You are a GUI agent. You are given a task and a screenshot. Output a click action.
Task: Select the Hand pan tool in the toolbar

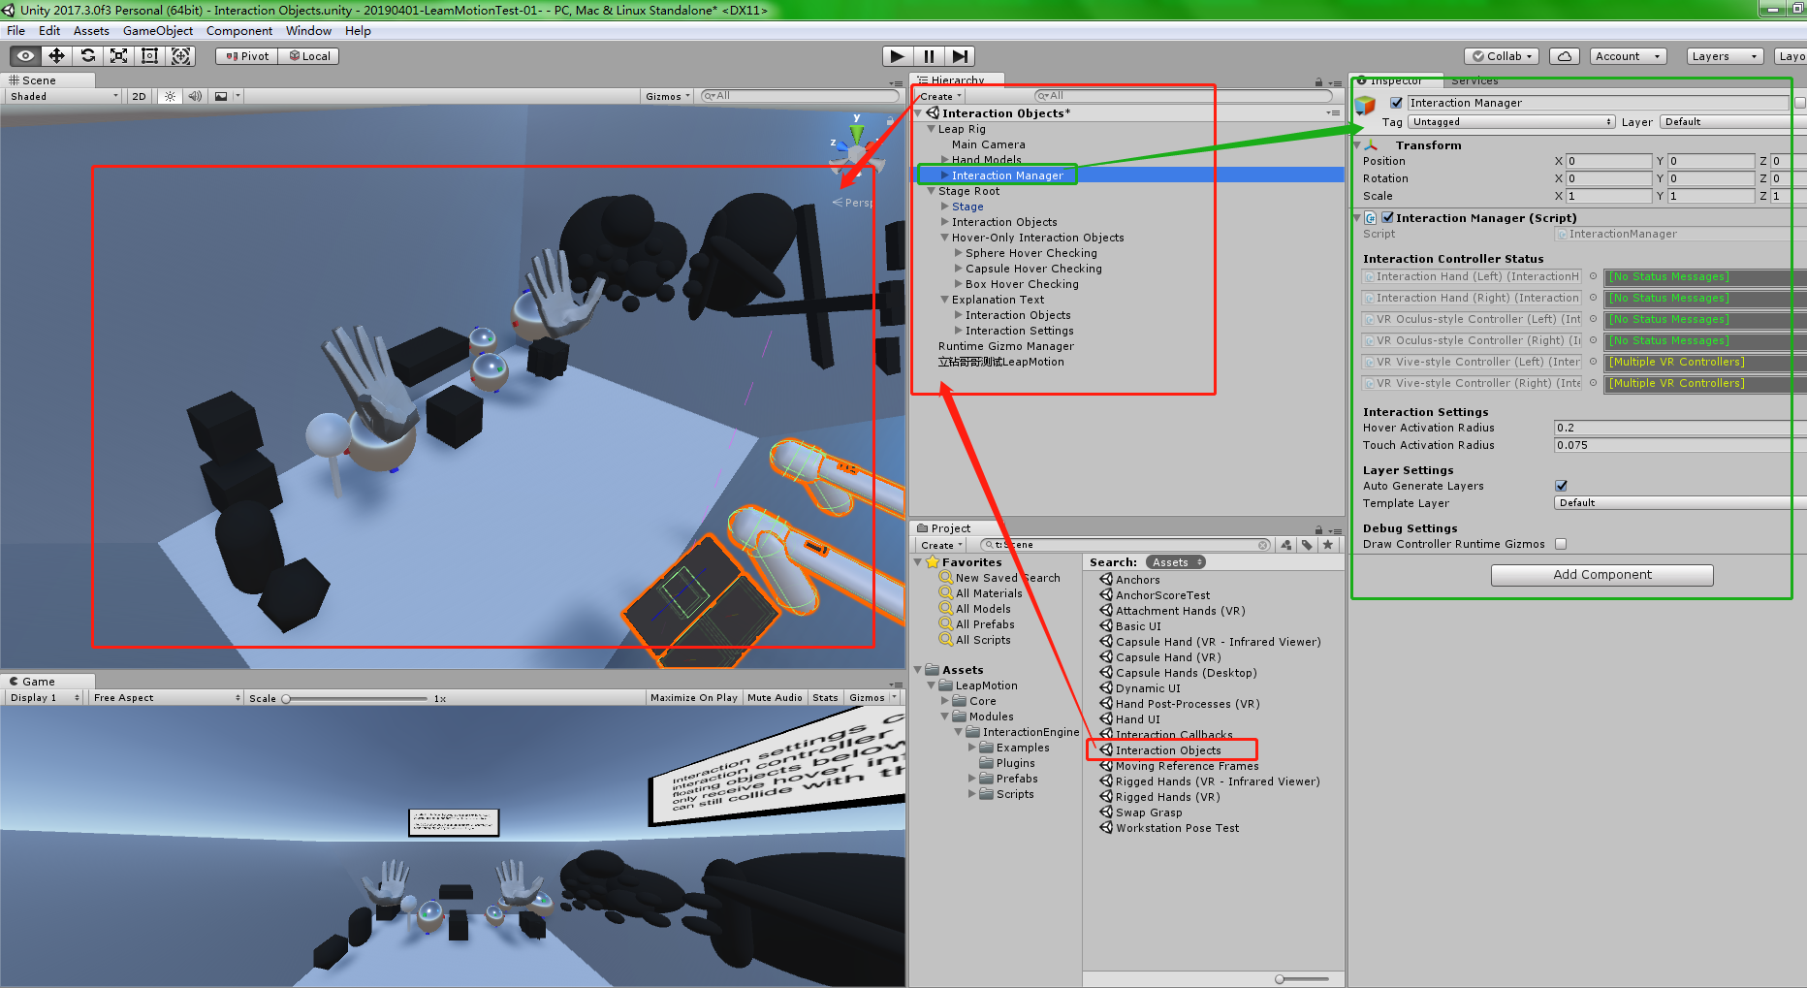pyautogui.click(x=23, y=55)
